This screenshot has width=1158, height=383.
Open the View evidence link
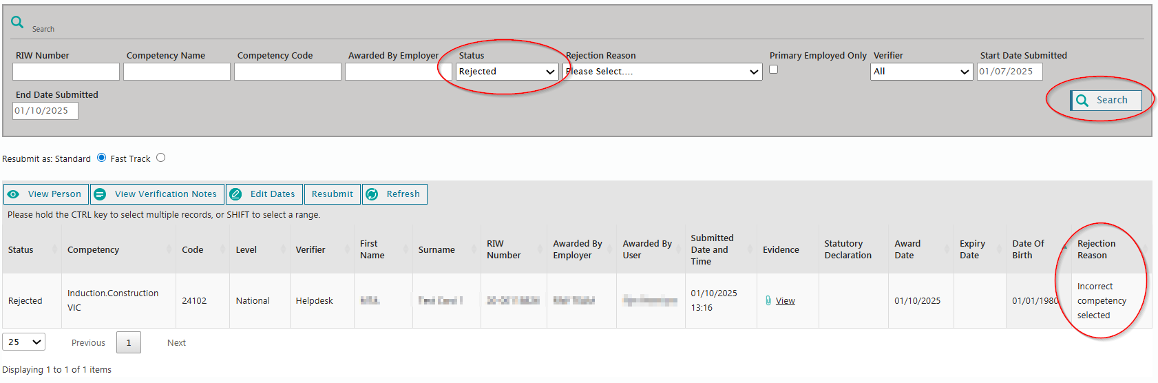(x=785, y=300)
